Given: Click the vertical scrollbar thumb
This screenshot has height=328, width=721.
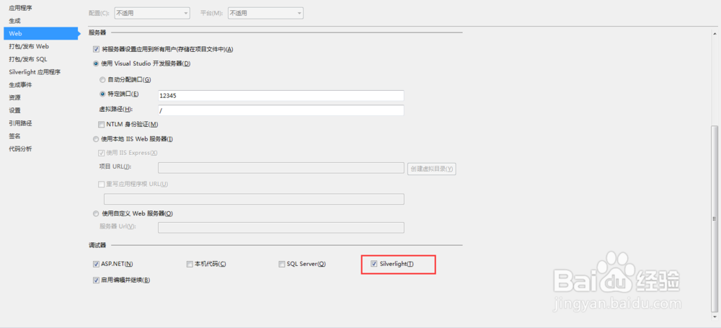Looking at the screenshot, I should [x=714, y=219].
